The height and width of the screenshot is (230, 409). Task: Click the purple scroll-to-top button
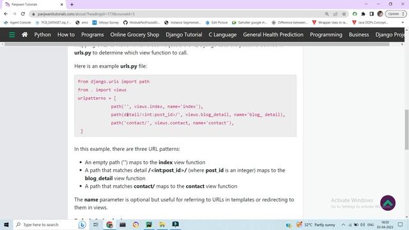(x=388, y=203)
